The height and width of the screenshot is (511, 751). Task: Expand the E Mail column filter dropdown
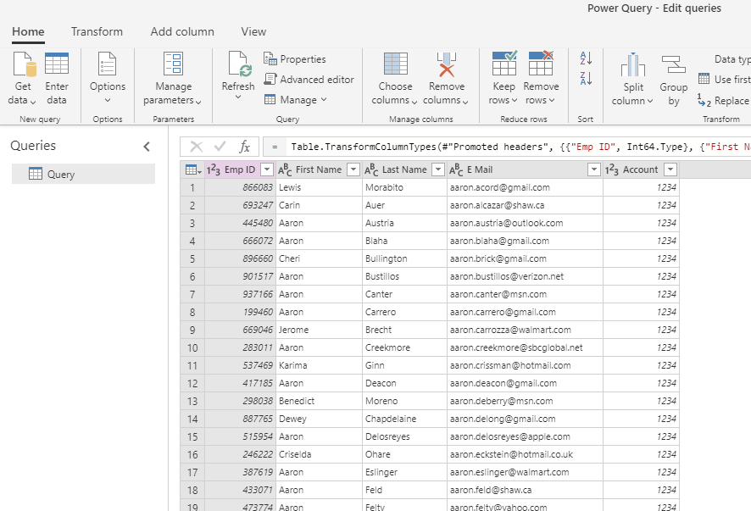[x=593, y=169]
